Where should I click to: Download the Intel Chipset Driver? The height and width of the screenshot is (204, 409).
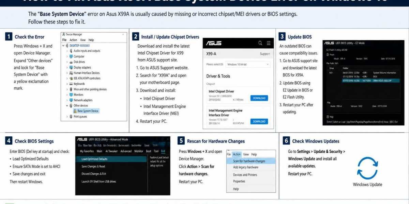259,98
